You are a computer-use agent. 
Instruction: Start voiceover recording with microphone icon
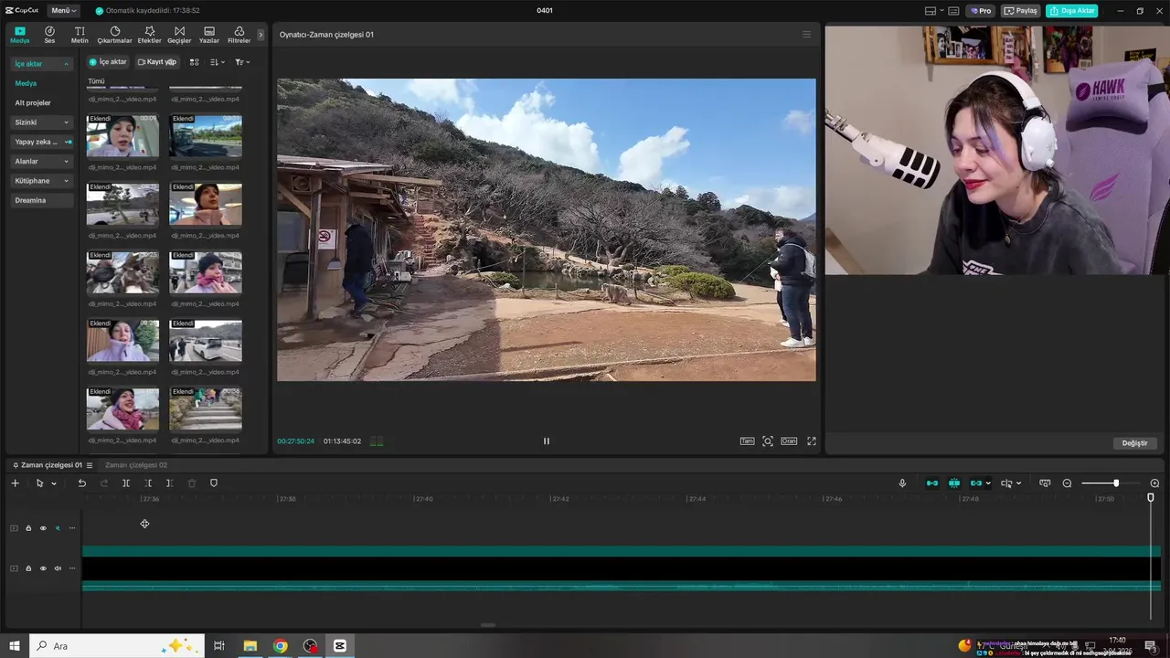pos(902,483)
